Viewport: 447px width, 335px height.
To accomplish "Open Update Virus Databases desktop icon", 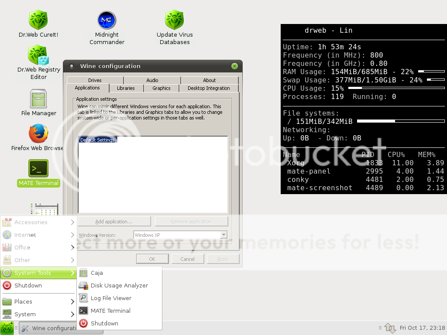I will (175, 20).
